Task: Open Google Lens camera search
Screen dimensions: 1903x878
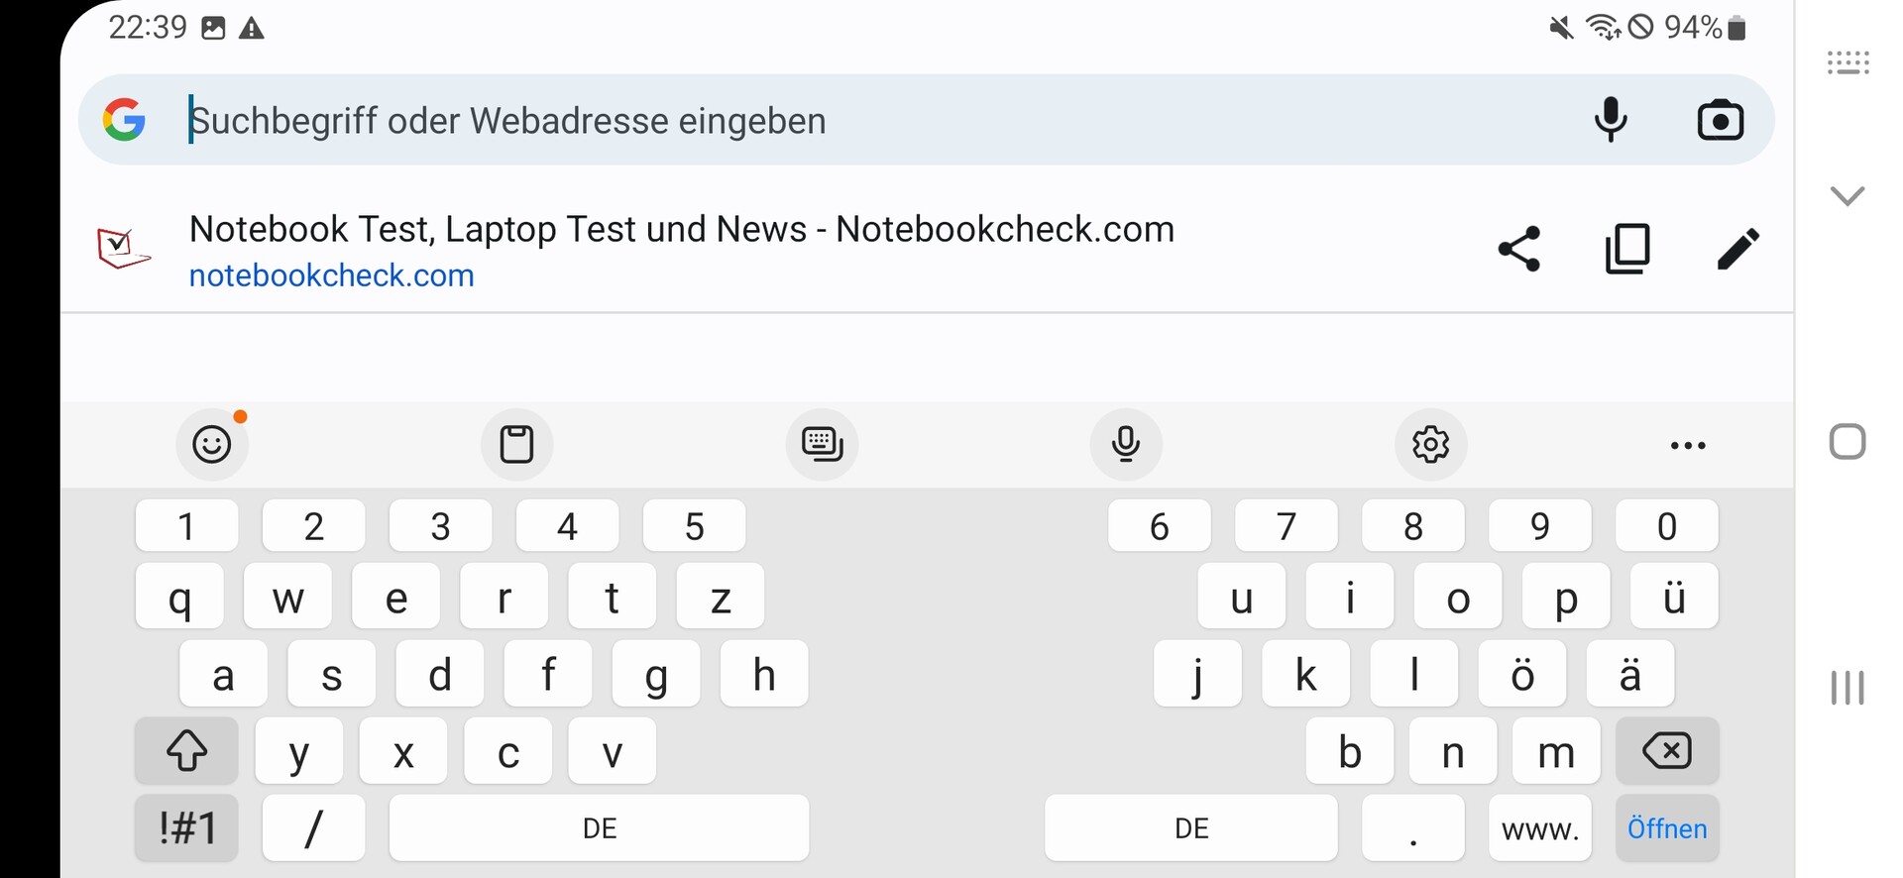Action: tap(1720, 121)
